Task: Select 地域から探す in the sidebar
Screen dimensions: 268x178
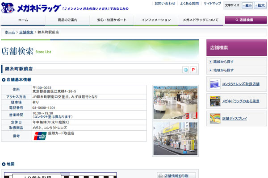Action: coord(223,70)
